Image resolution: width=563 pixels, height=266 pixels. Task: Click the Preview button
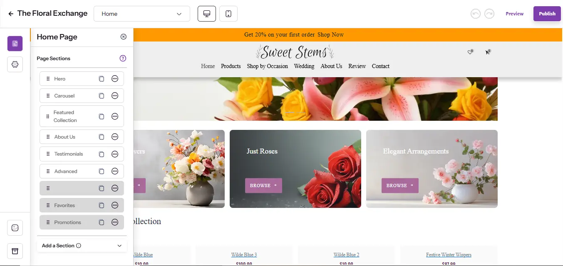[514, 14]
